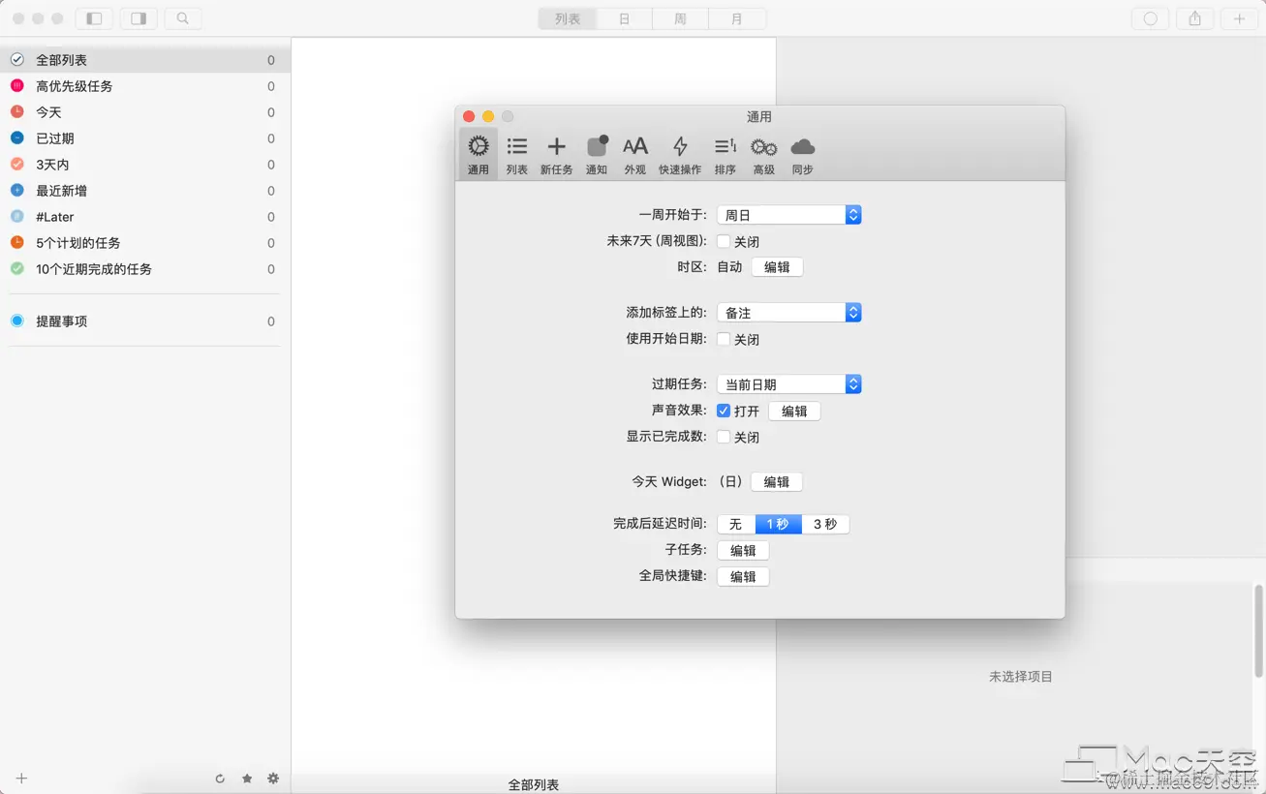Image resolution: width=1266 pixels, height=794 pixels.
Task: Select the 3天内 smart list
Action: [145, 165]
